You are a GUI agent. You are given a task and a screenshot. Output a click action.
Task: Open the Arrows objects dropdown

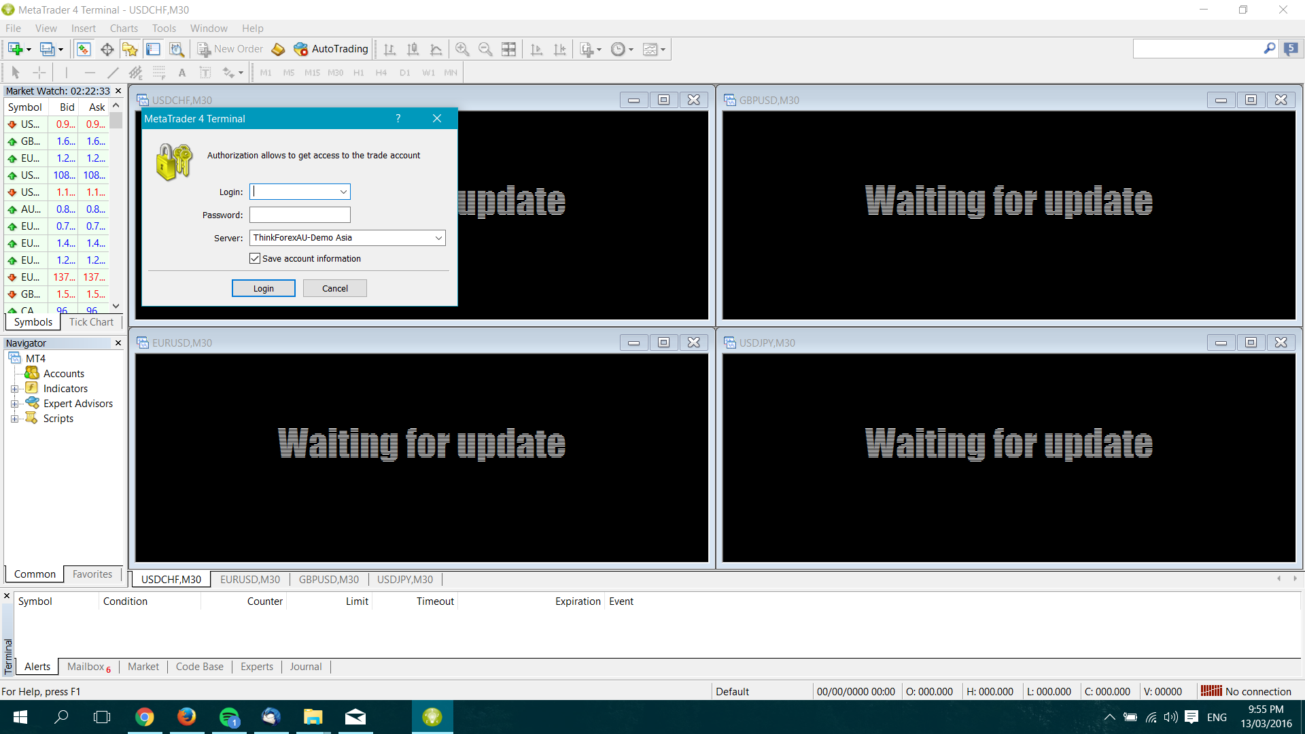(x=232, y=72)
